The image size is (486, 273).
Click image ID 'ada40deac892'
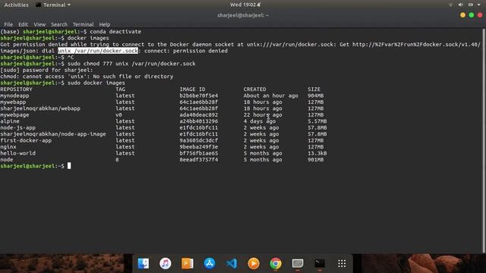[199, 115]
